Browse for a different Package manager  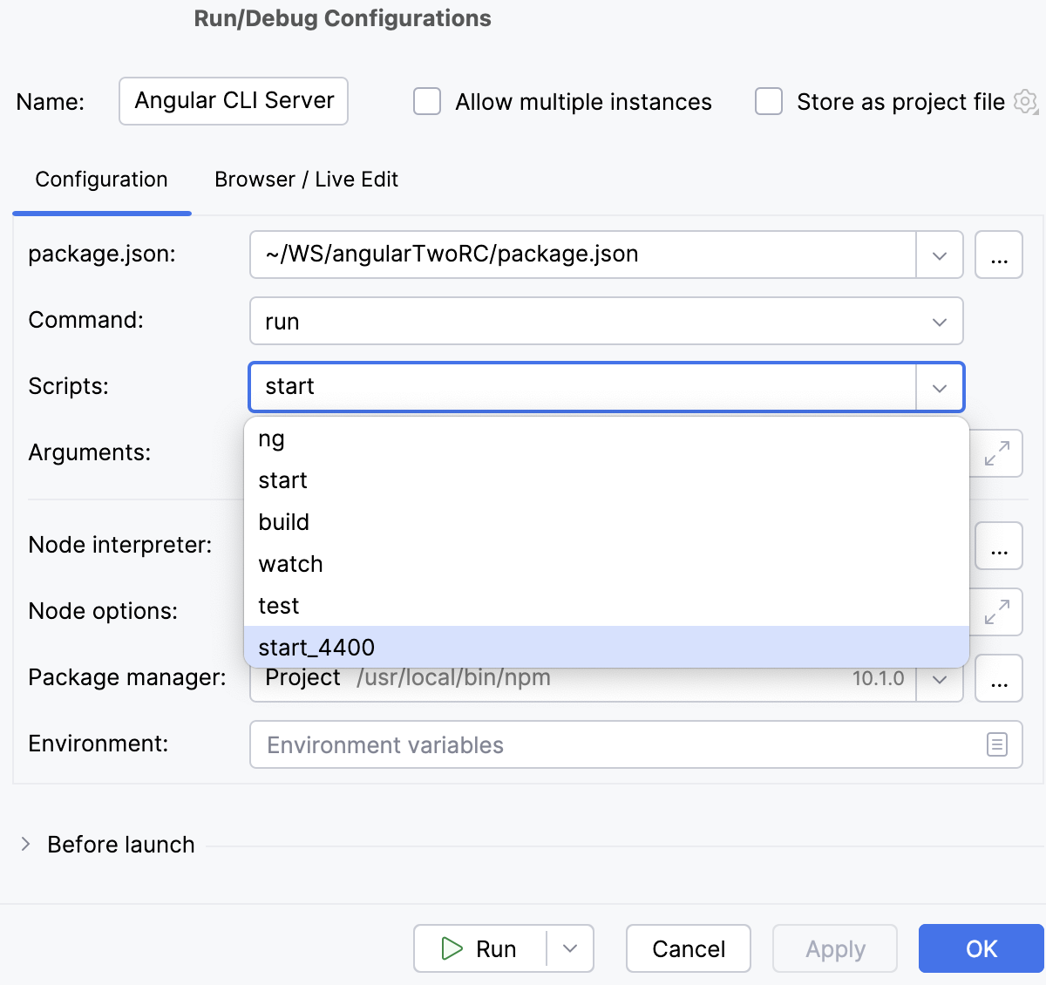pyautogui.click(x=999, y=678)
